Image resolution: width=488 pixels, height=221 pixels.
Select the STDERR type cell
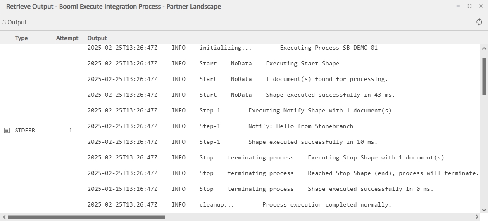(x=25, y=131)
